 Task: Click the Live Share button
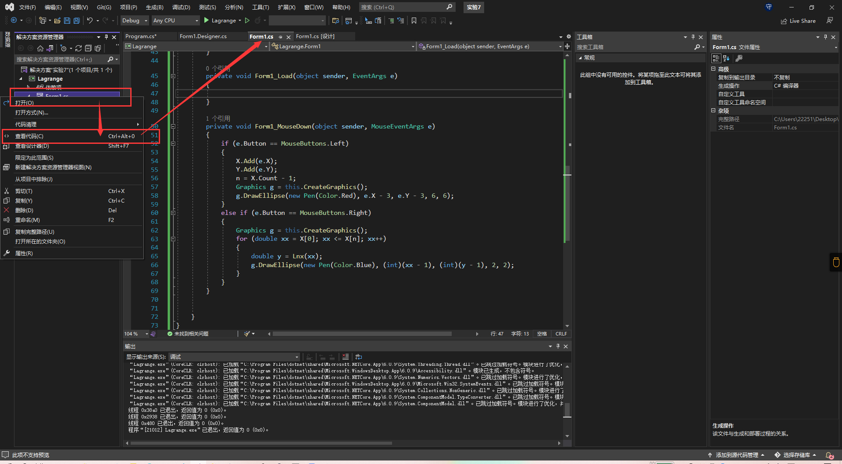click(798, 21)
